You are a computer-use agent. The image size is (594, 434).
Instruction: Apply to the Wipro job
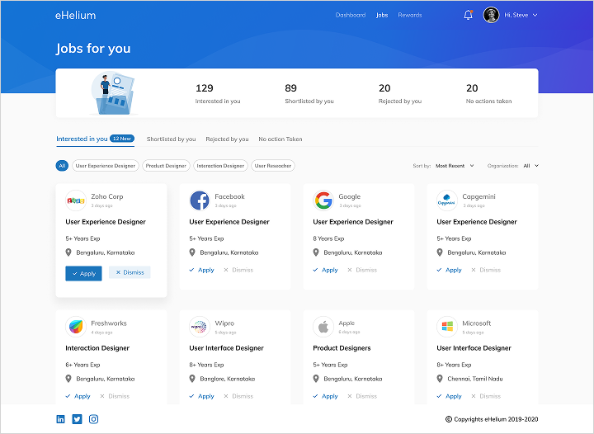(x=202, y=396)
